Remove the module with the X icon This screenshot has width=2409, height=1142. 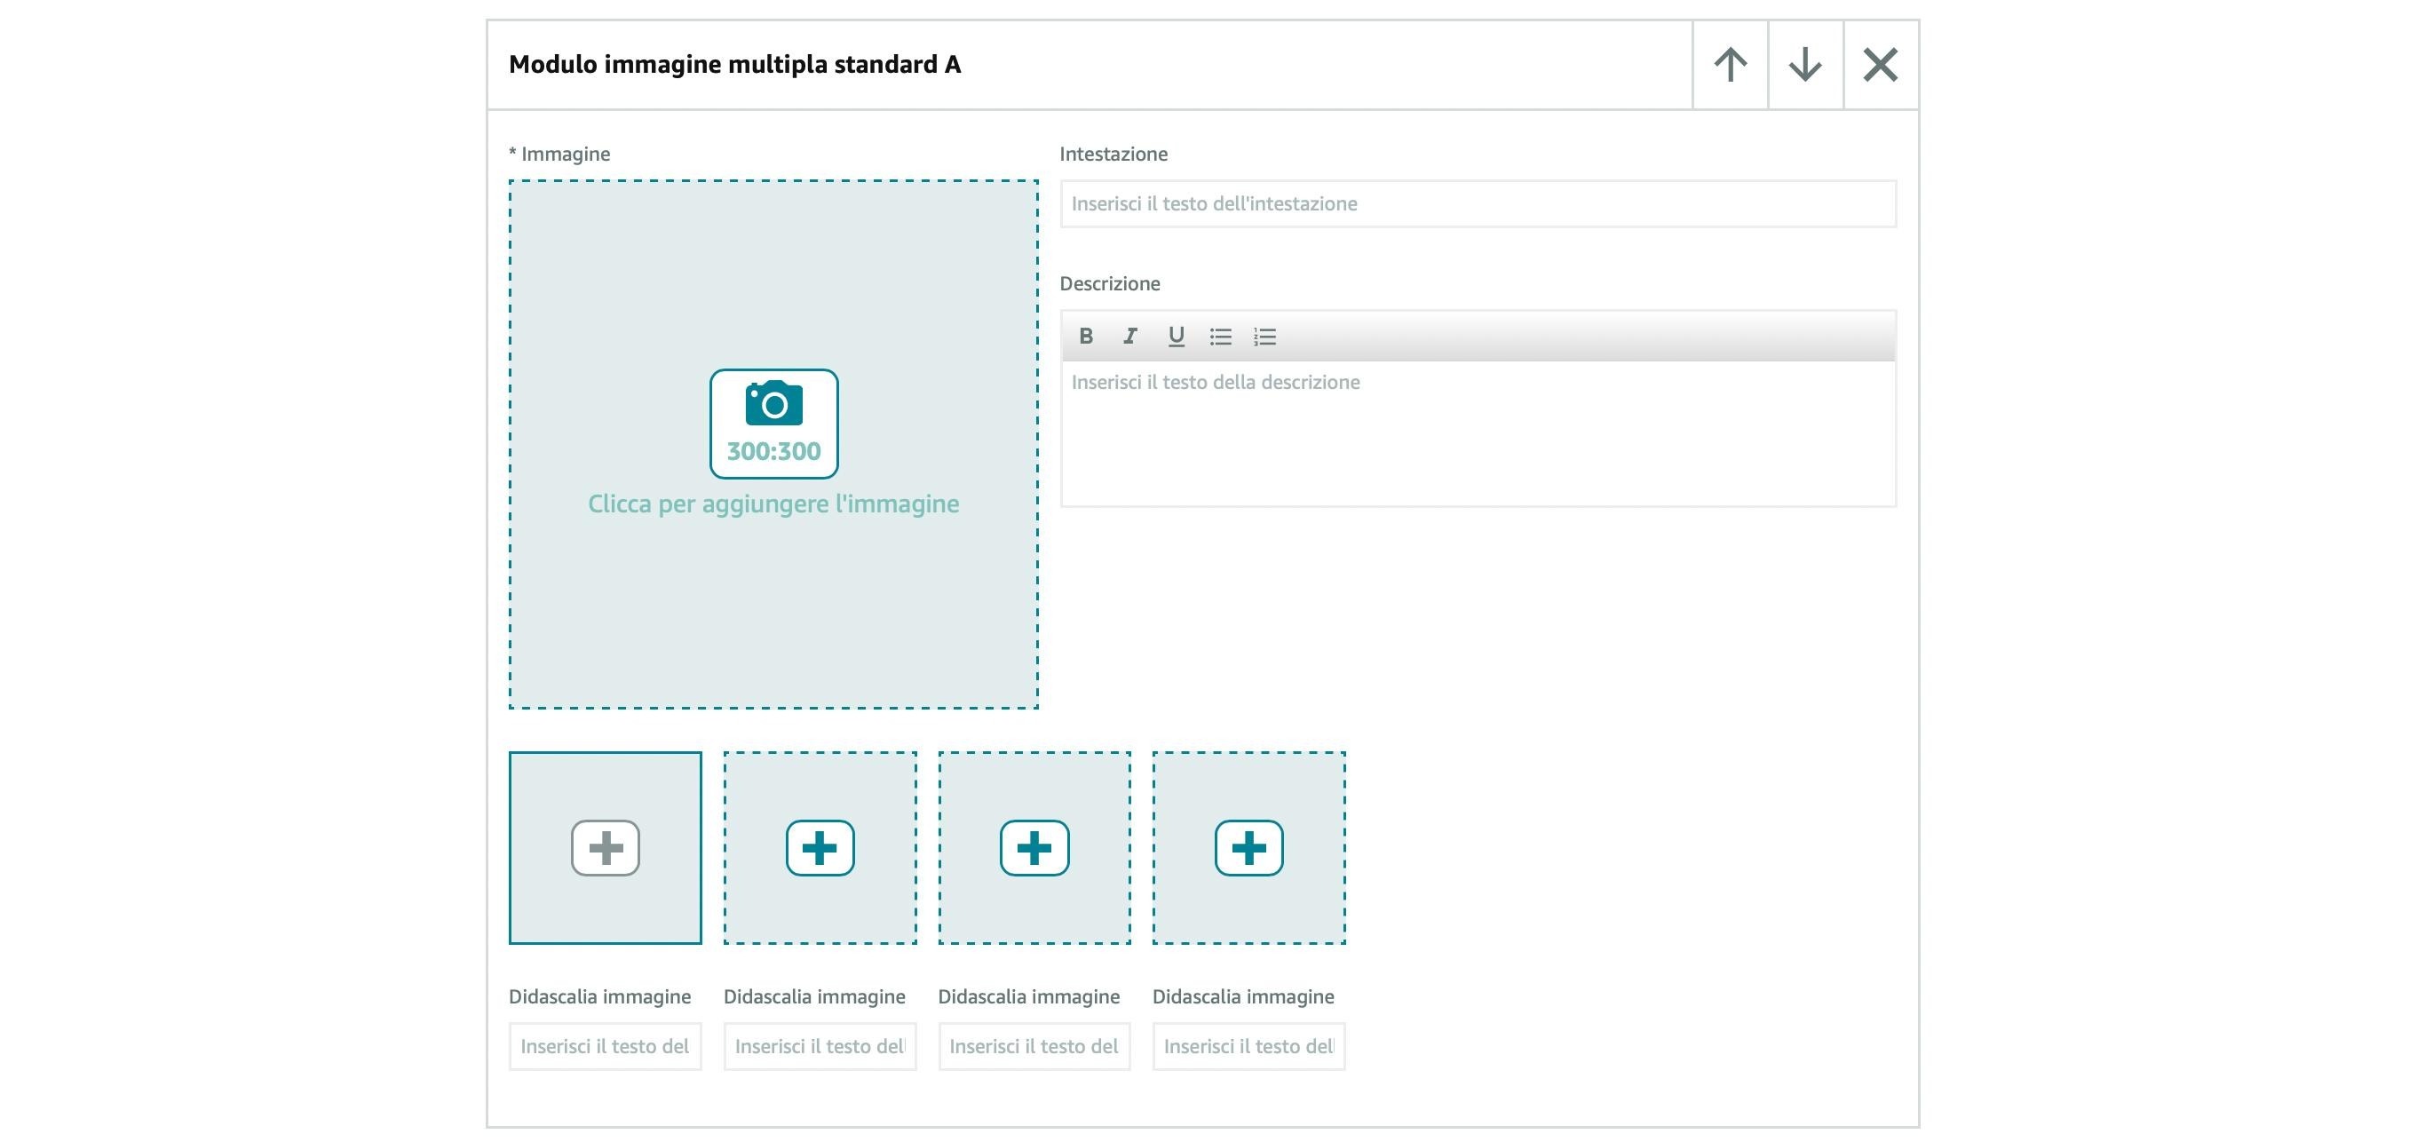point(1881,65)
